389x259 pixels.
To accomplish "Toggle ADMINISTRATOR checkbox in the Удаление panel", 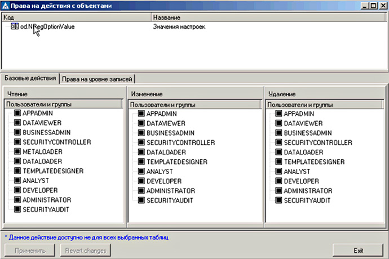I will pos(279,190).
